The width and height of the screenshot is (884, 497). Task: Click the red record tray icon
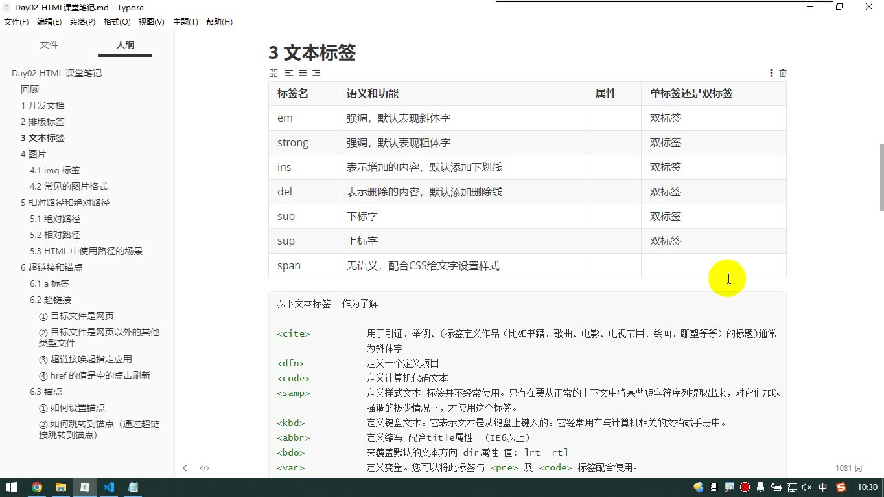click(x=745, y=487)
